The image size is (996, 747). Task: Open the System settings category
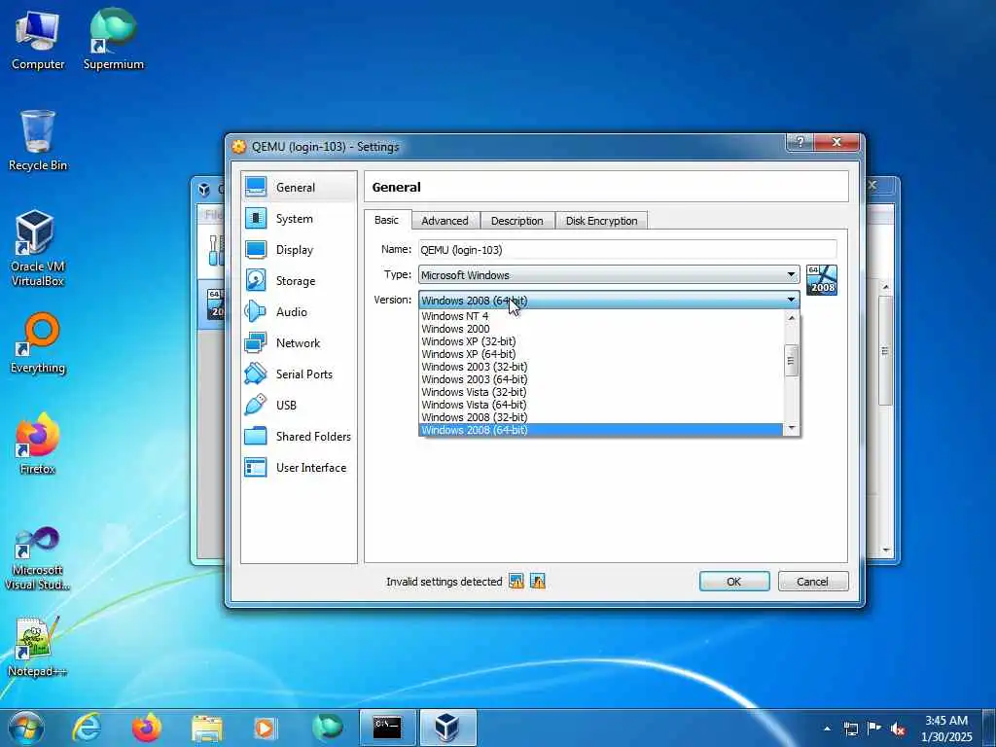(x=299, y=219)
